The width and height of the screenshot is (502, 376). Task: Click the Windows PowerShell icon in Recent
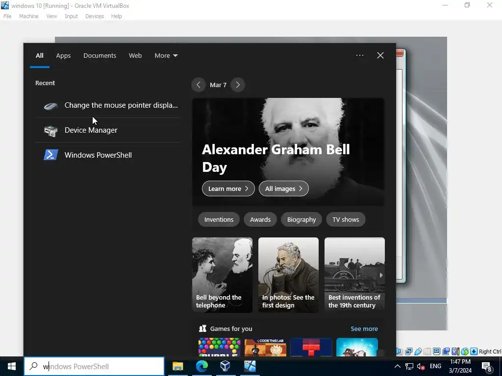[x=50, y=155]
